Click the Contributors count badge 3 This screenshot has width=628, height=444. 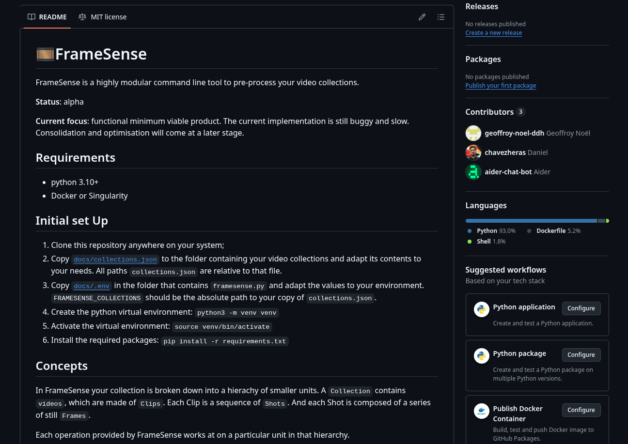point(520,112)
